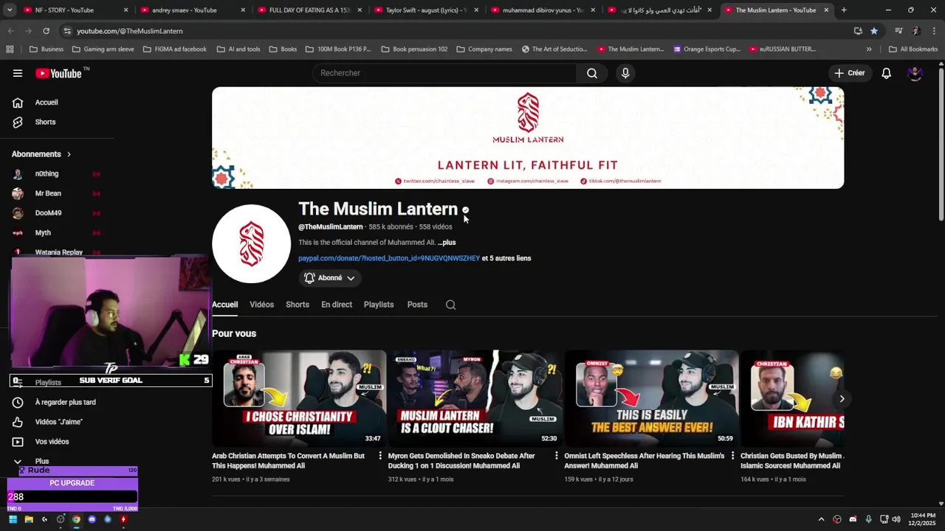
Task: Click the bookmark star in address bar
Action: (874, 31)
